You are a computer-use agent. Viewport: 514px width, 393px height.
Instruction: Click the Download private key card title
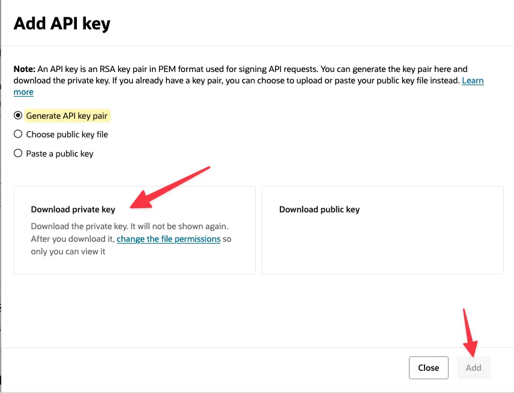73,209
